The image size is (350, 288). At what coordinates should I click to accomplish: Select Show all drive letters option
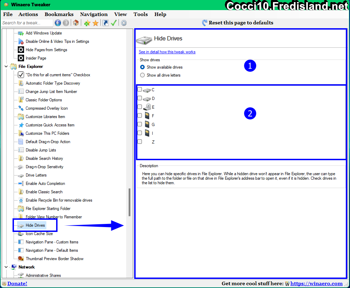point(142,75)
